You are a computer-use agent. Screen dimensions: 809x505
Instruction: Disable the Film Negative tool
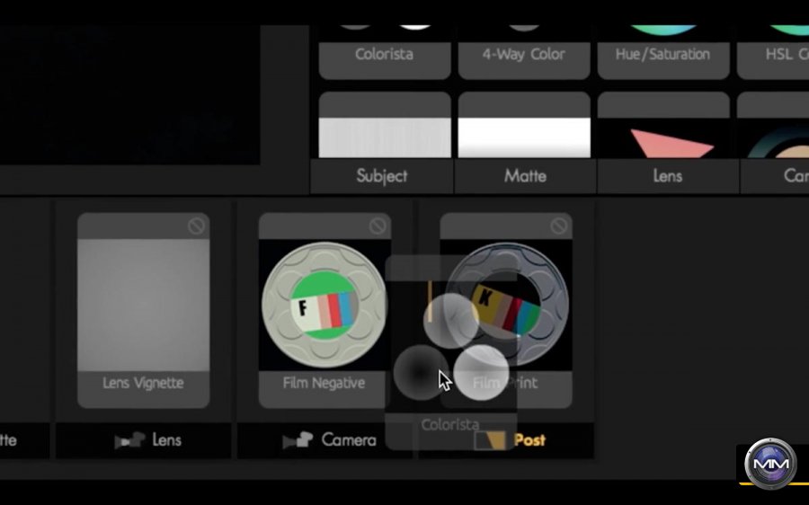378,226
